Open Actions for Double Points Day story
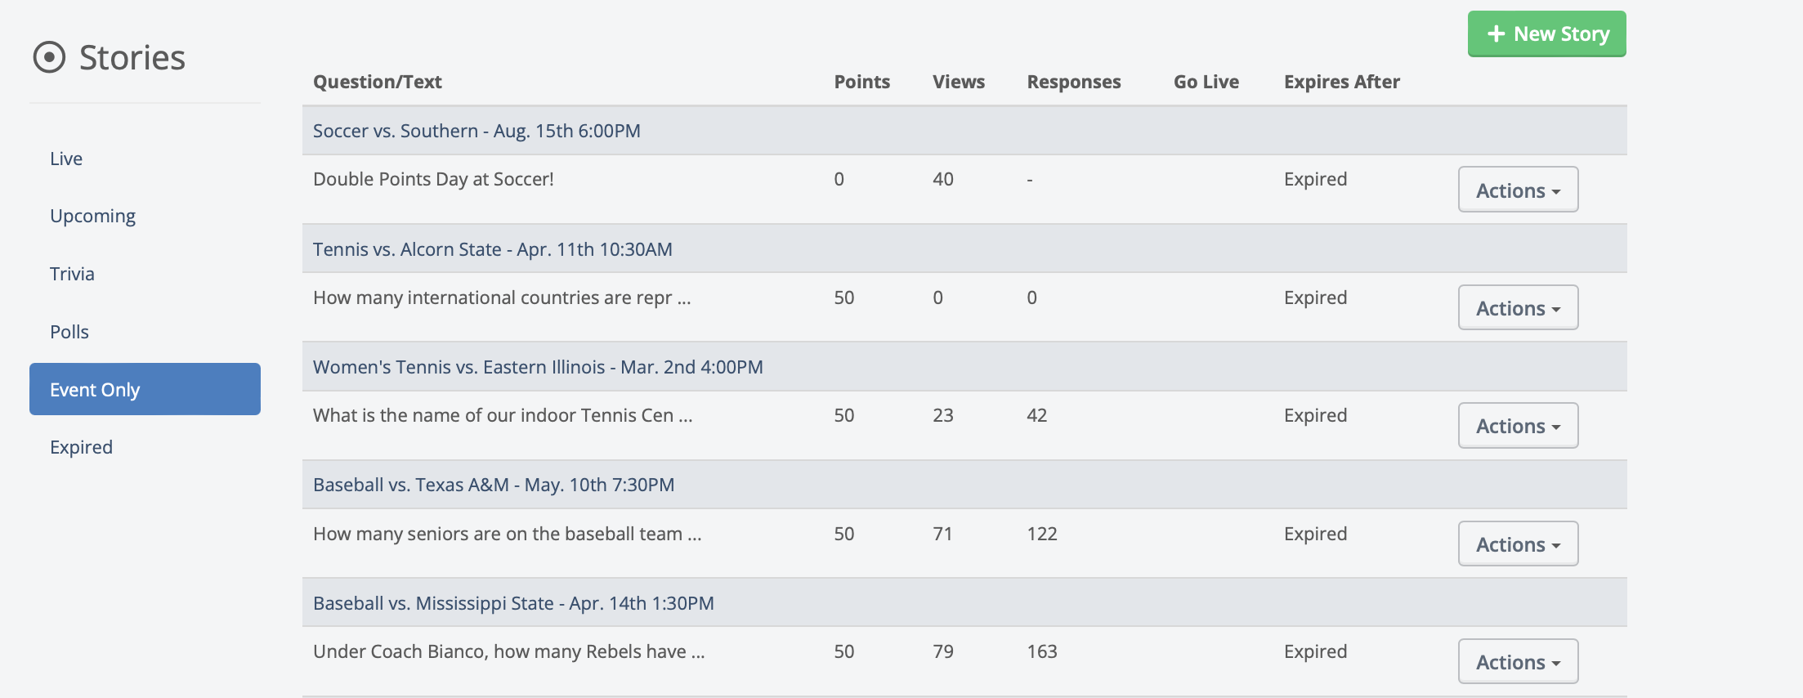 pyautogui.click(x=1518, y=190)
